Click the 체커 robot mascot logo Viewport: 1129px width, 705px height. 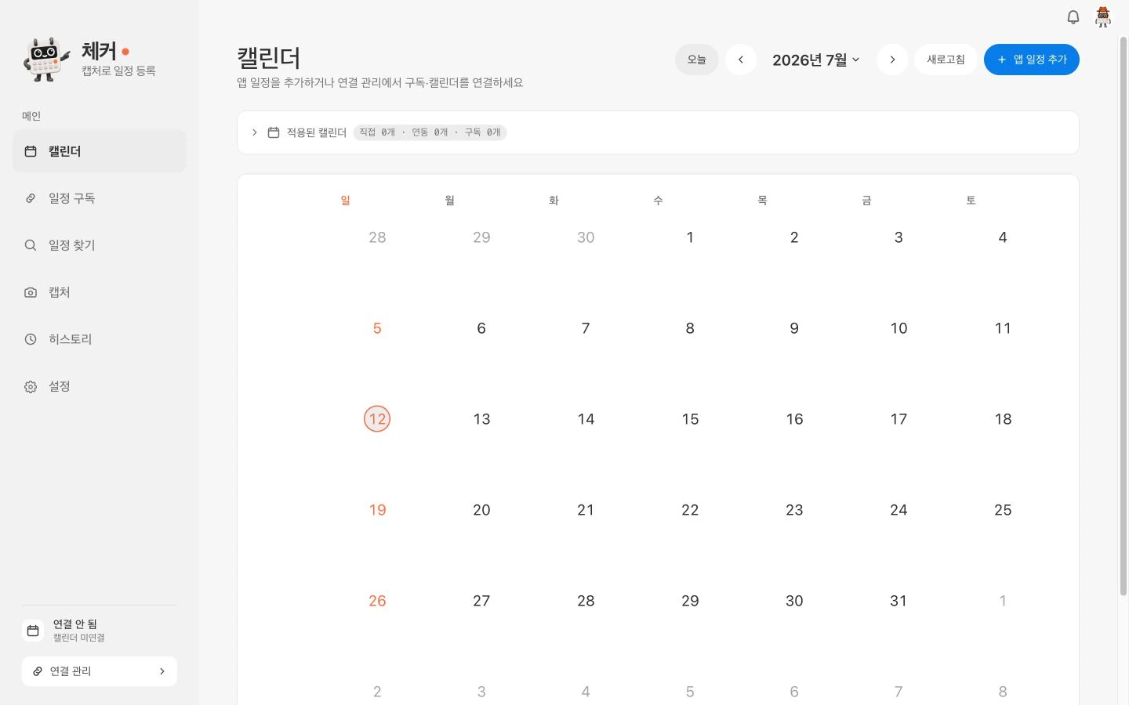click(47, 60)
